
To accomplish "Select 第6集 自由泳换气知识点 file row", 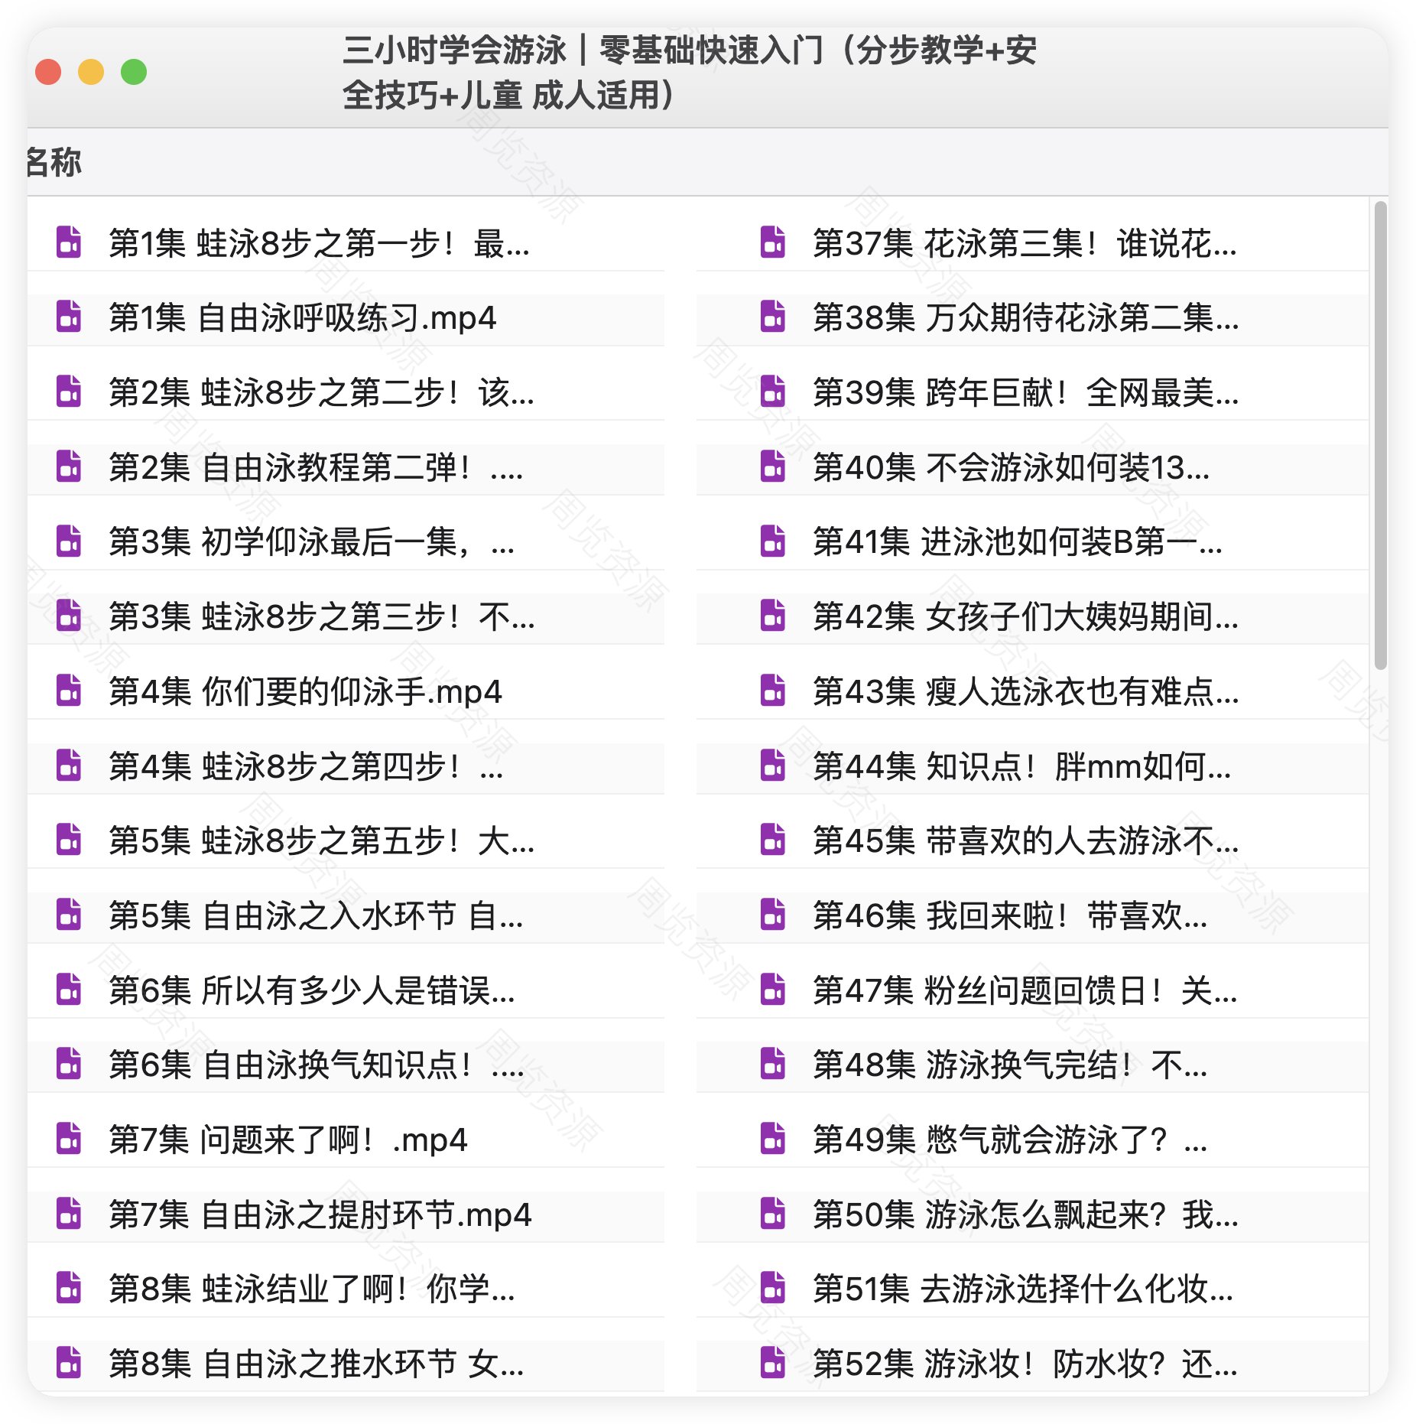I will point(315,1065).
